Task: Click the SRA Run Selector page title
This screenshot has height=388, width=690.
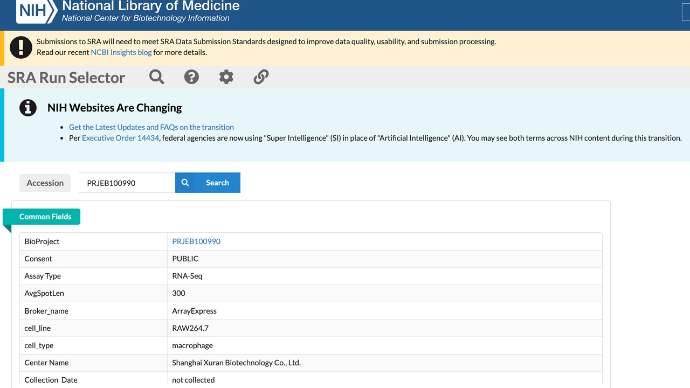Action: tap(66, 78)
